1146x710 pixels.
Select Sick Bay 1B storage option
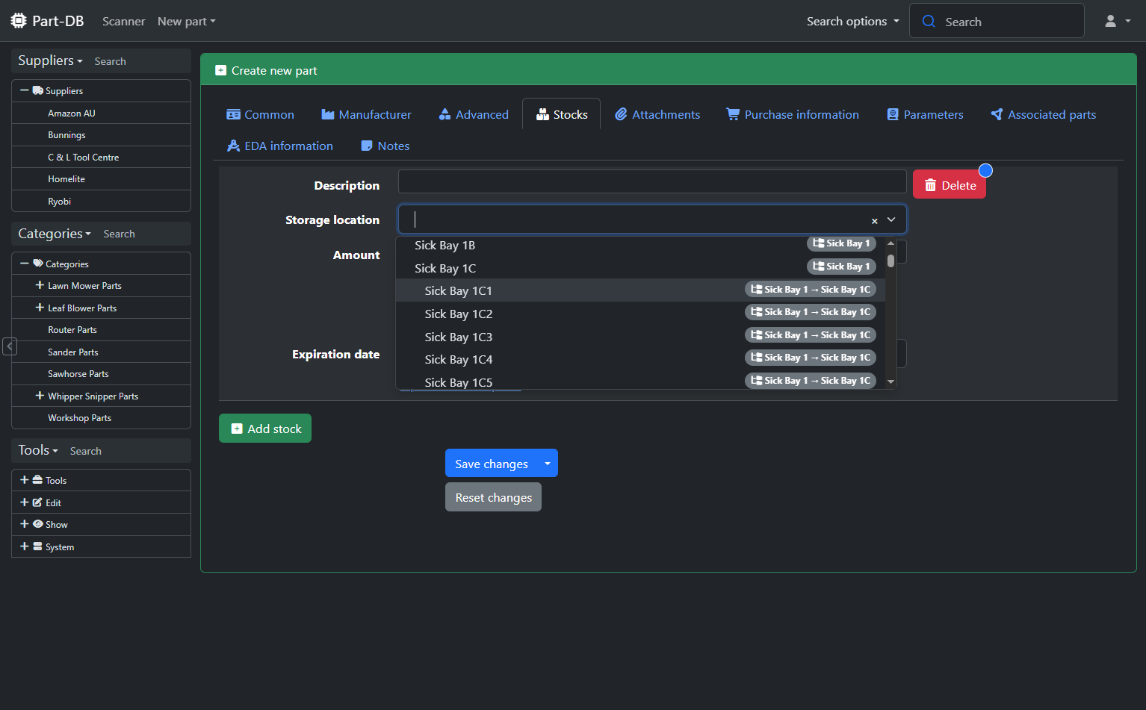coord(640,245)
